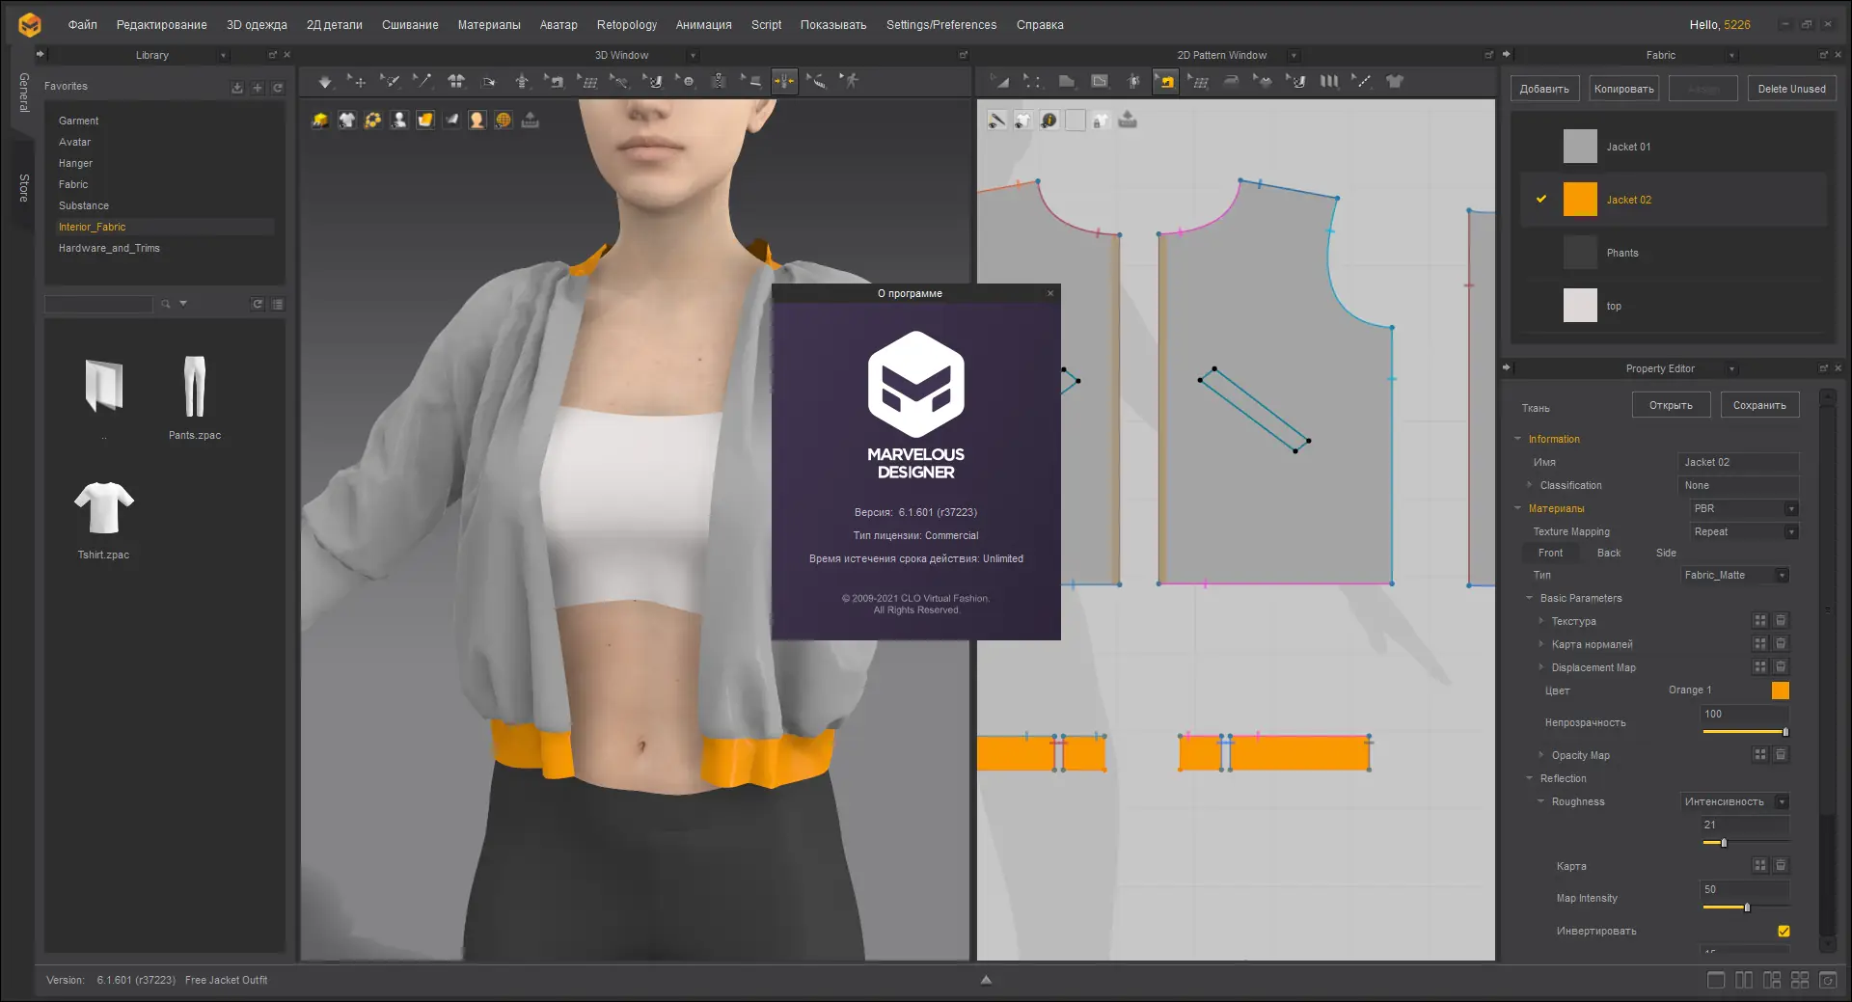Select the Select/Move tool in 3D toolbar
The width and height of the screenshot is (1852, 1002).
pos(357,82)
